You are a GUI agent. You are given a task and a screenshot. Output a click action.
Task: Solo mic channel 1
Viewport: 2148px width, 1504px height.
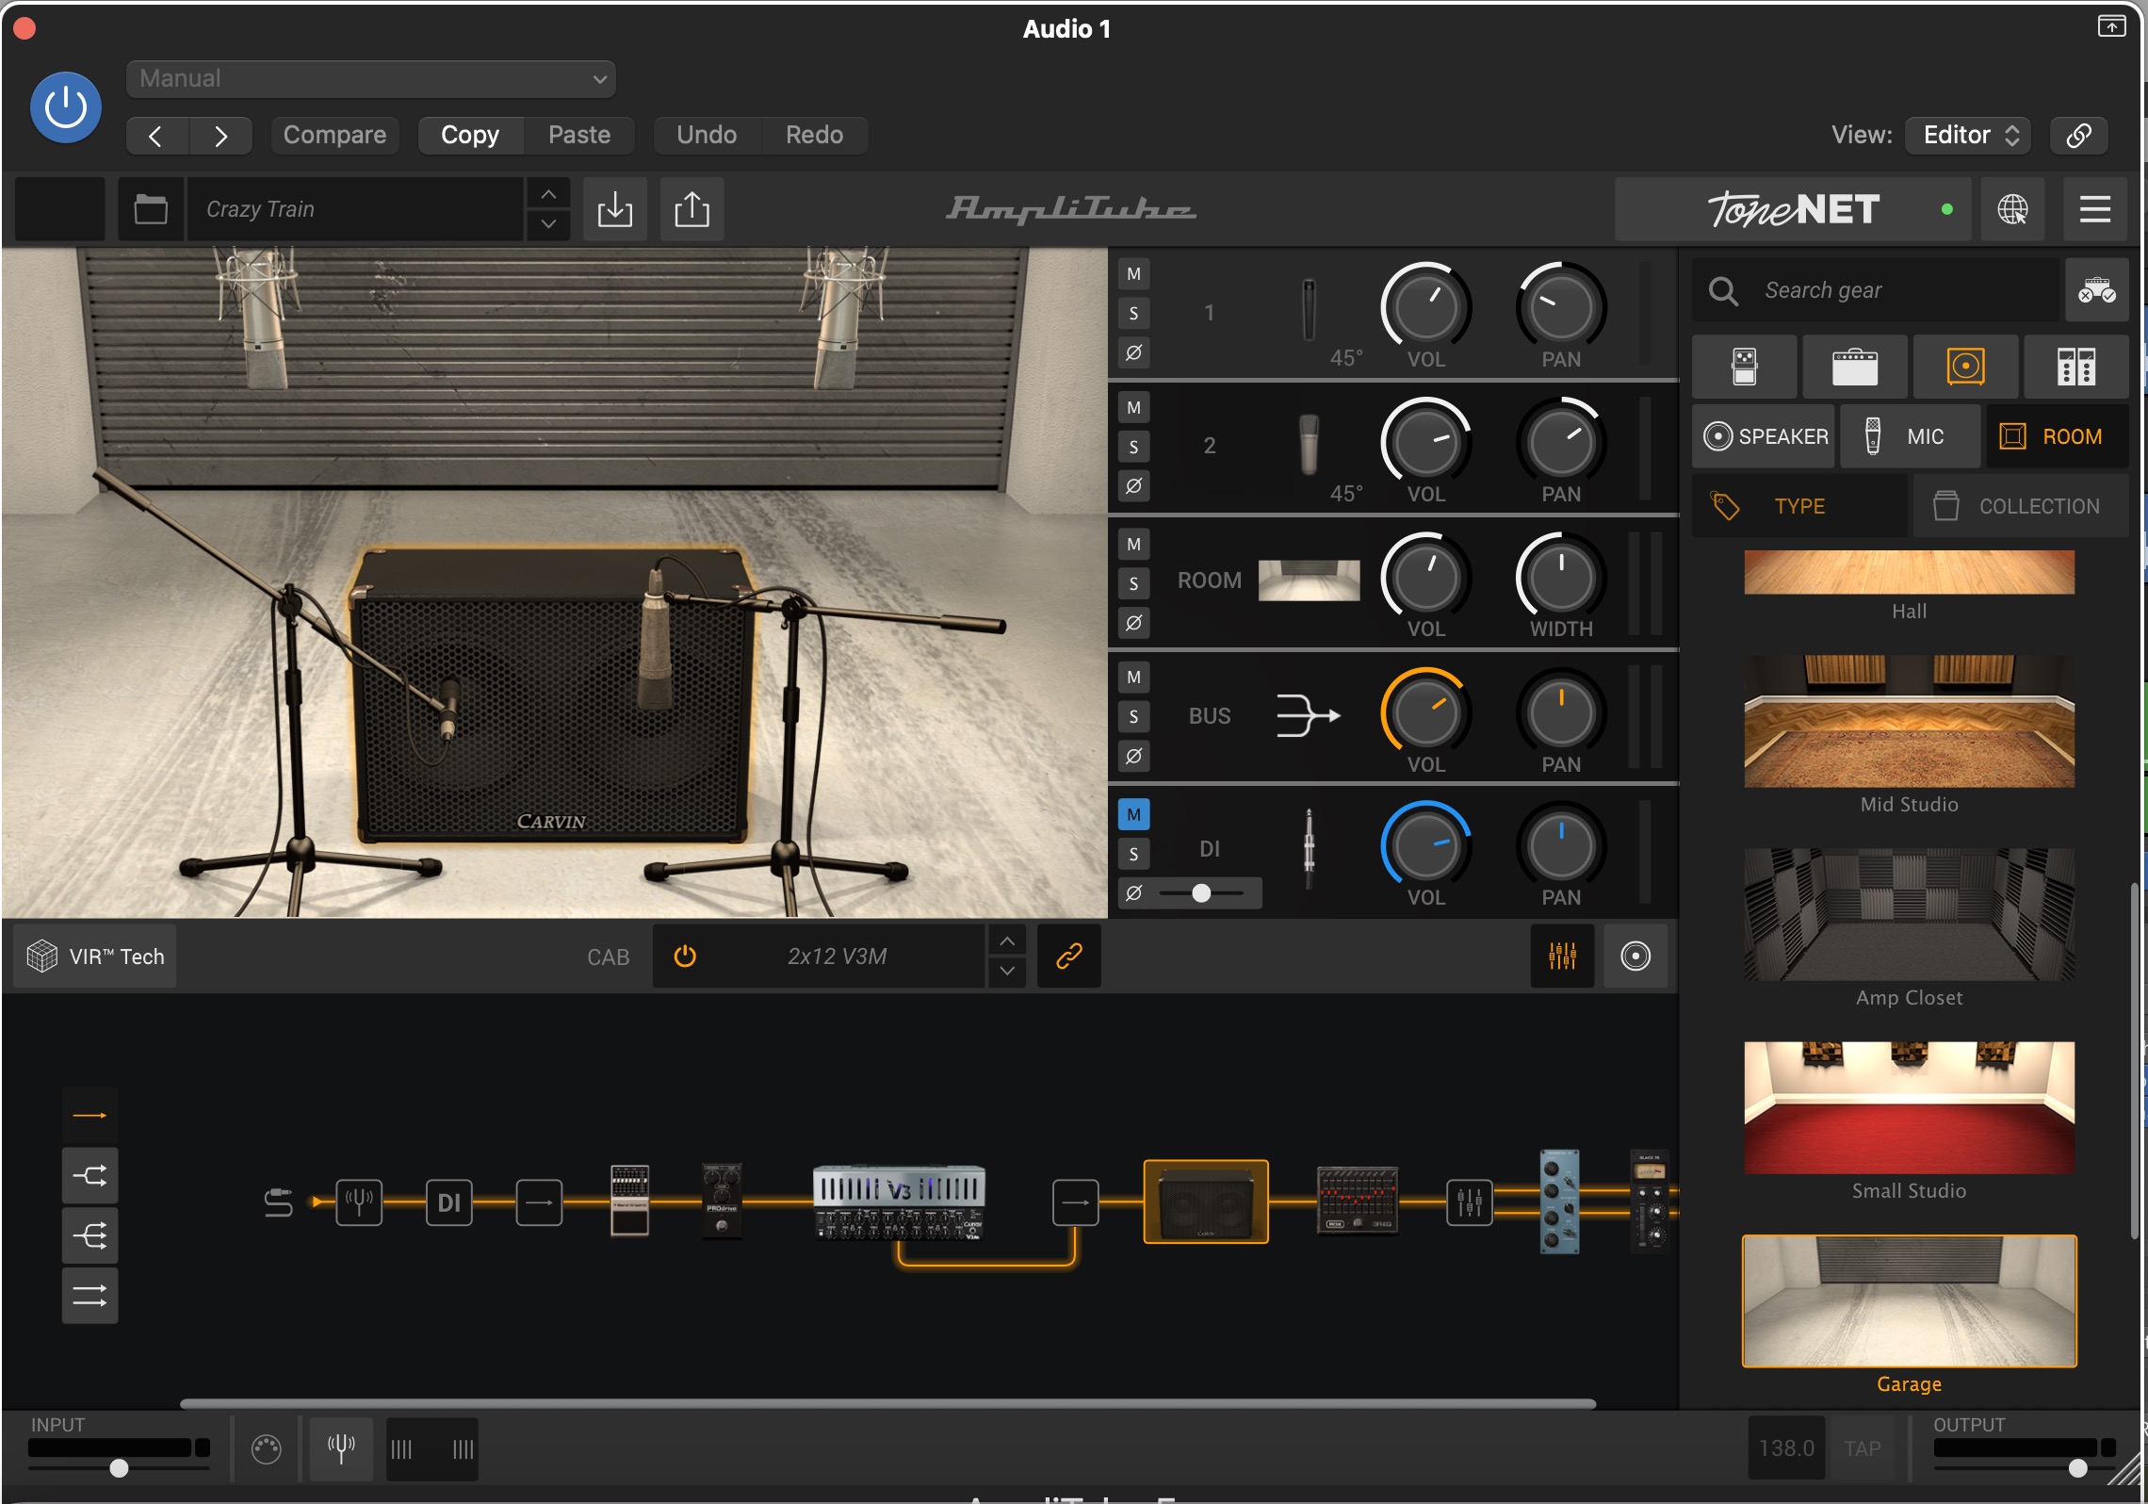1133,314
